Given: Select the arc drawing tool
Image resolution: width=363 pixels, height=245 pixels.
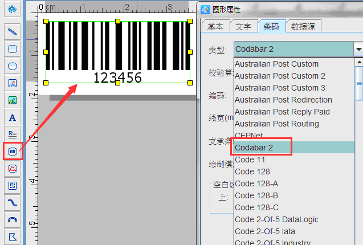Looking at the screenshot, I should click(13, 220).
